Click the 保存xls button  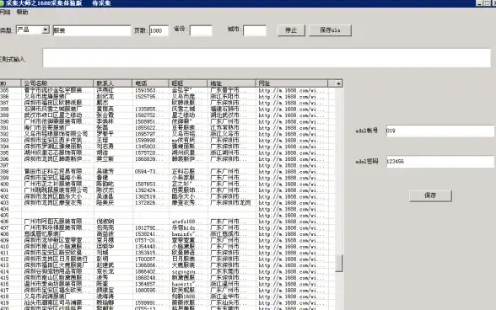click(x=330, y=30)
